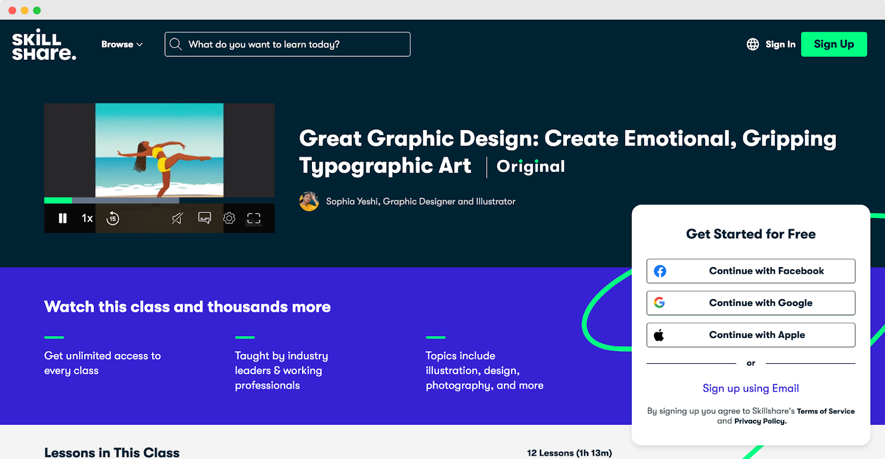Click 'Taught by industry leaders' text
The image size is (885, 459).
click(x=282, y=371)
